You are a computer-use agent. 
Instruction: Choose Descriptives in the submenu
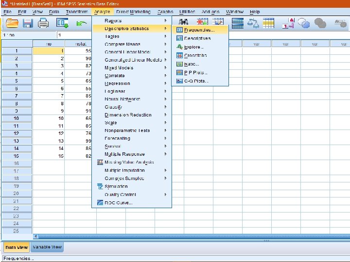pyautogui.click(x=200, y=38)
